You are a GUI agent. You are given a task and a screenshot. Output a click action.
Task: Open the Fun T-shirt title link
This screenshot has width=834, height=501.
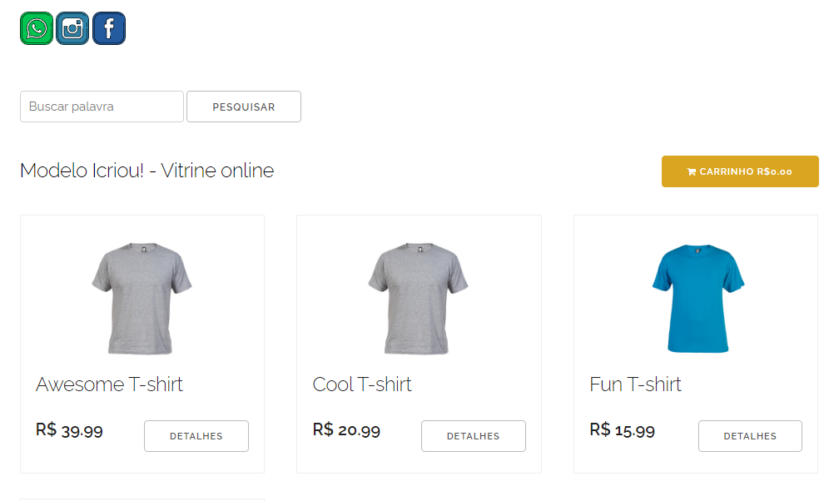pyautogui.click(x=635, y=384)
